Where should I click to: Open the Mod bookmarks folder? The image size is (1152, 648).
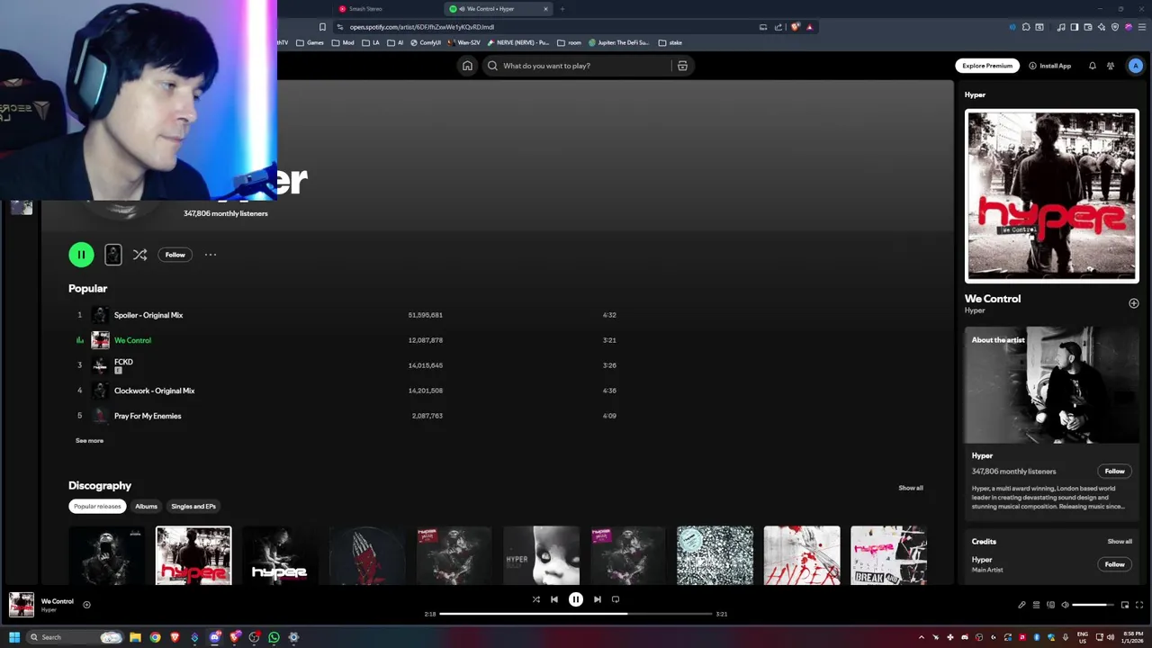pyautogui.click(x=342, y=42)
